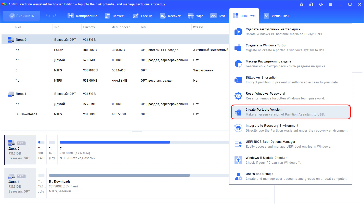364x204 pixels.
Task: Select Диск 0 row in the disk list
Action: pos(21,40)
